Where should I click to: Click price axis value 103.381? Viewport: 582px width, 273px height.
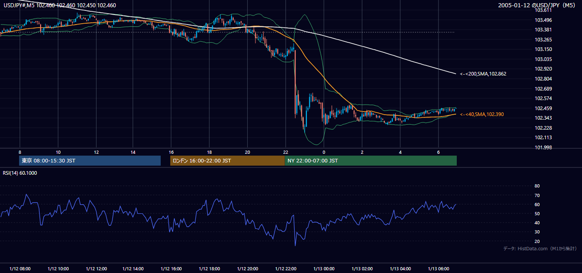point(543,30)
